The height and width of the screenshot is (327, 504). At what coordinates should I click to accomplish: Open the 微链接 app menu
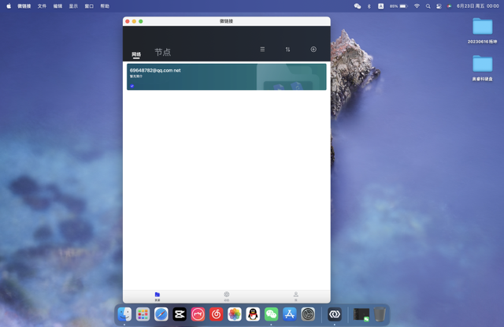point(24,6)
